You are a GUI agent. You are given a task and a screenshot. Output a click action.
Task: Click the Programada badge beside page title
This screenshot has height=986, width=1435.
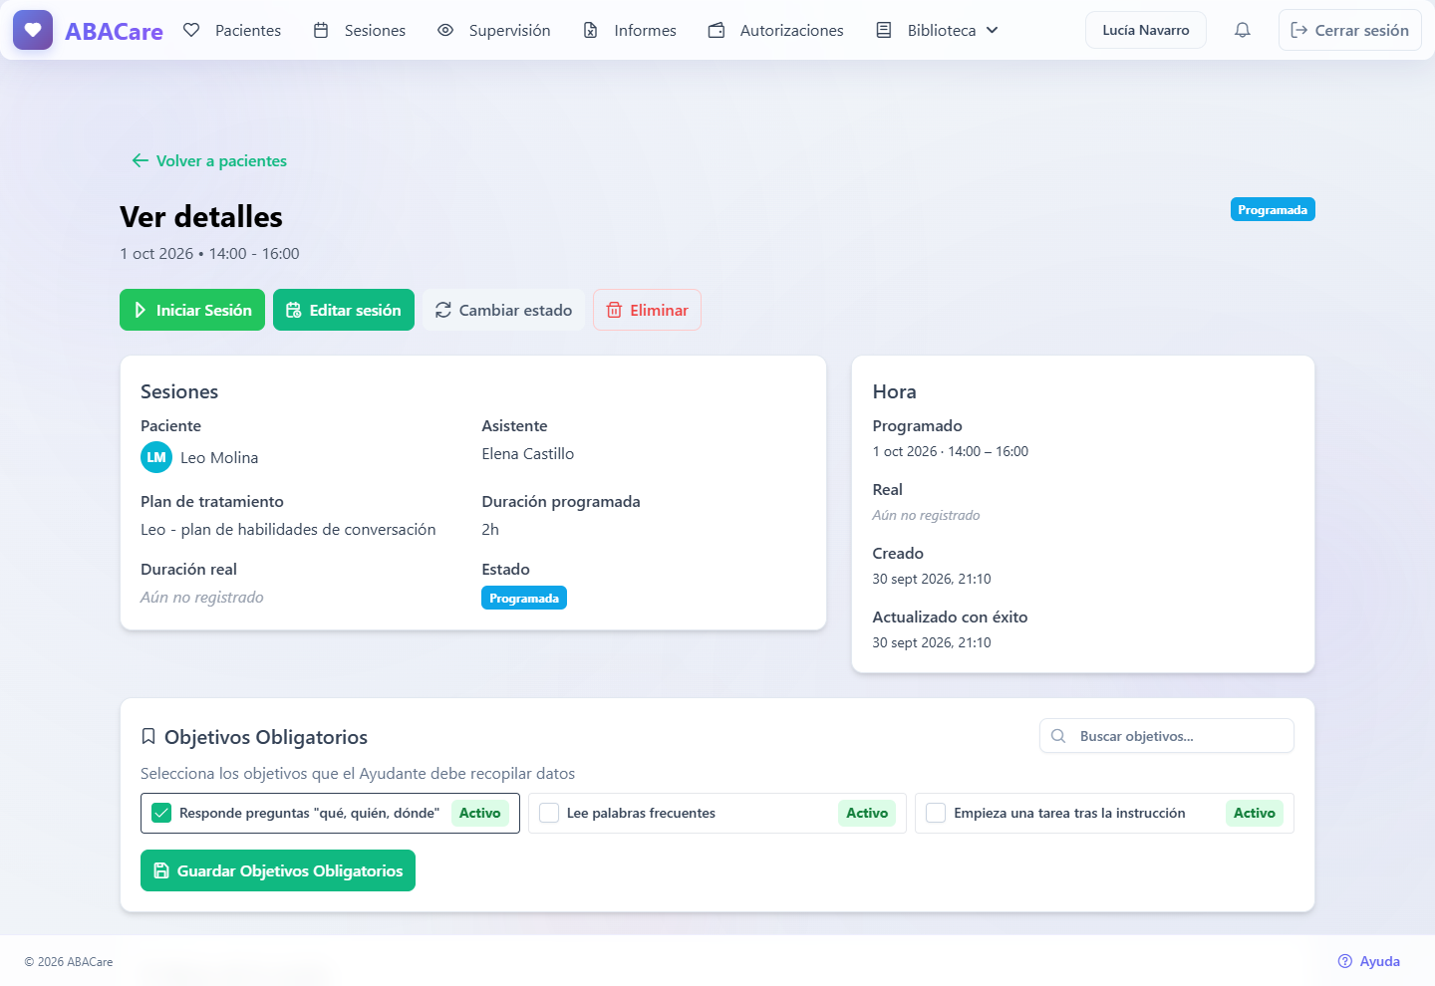[1273, 209]
